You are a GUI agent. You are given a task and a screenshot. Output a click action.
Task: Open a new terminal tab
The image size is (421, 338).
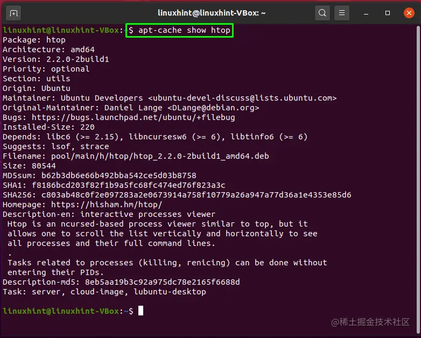coord(13,13)
